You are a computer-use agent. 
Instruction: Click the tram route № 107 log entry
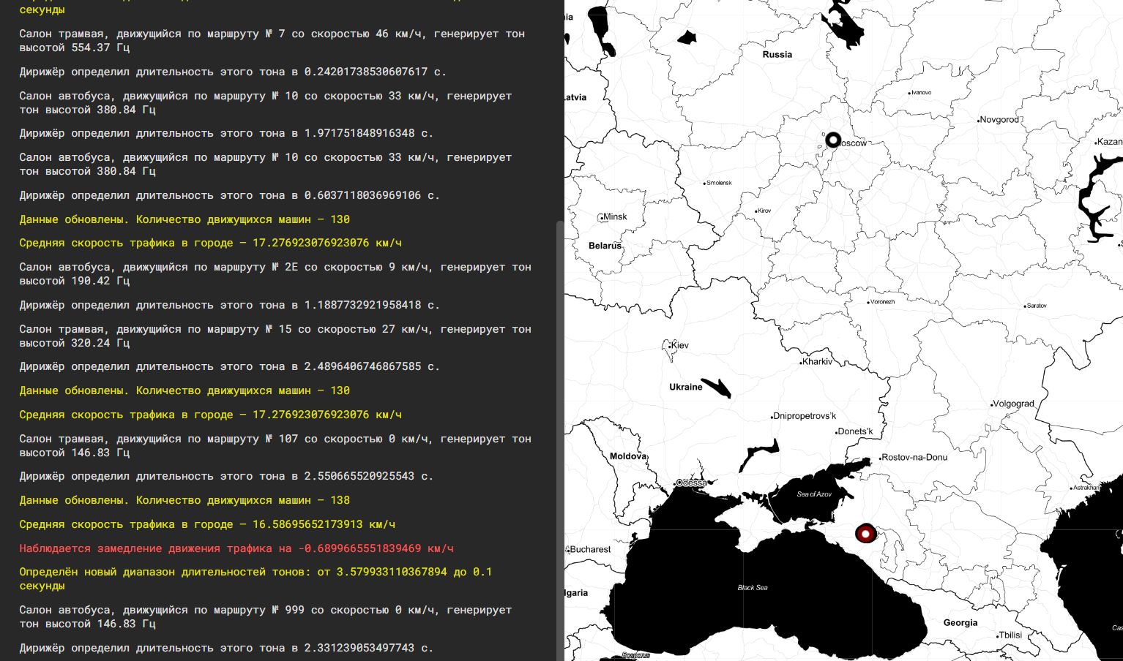(275, 445)
